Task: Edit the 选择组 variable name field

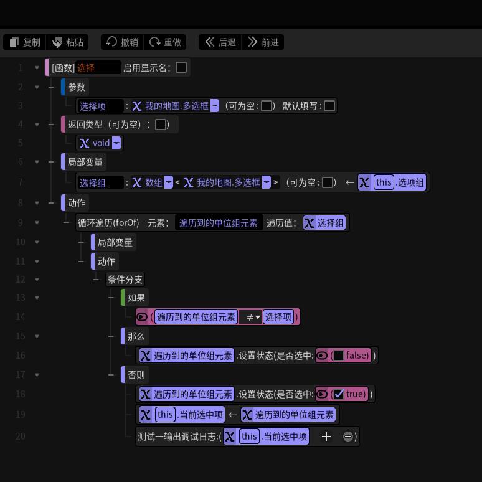Action: 100,182
